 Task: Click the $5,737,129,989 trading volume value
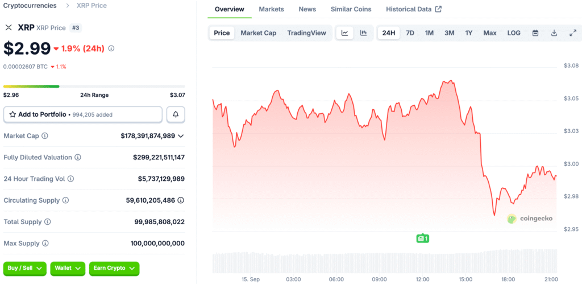pyautogui.click(x=161, y=179)
